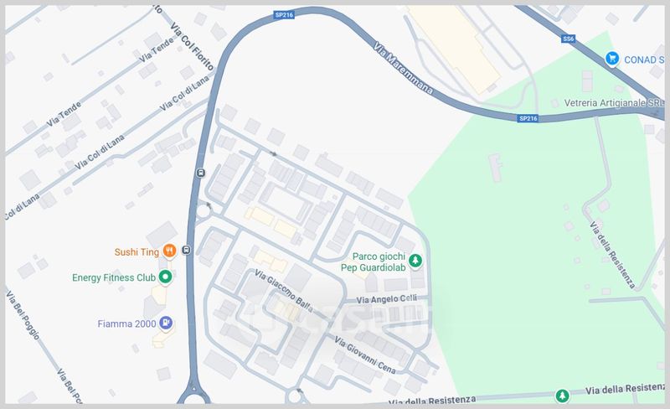The height and width of the screenshot is (409, 670).
Task: Select the Energy Fitness Club marker
Action: point(165,277)
